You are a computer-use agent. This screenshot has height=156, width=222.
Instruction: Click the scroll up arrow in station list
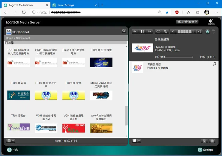(x=126, y=46)
